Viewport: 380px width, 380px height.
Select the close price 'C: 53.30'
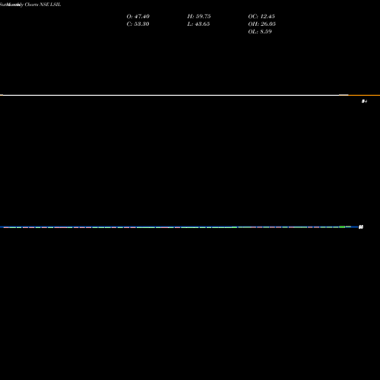tap(138, 24)
